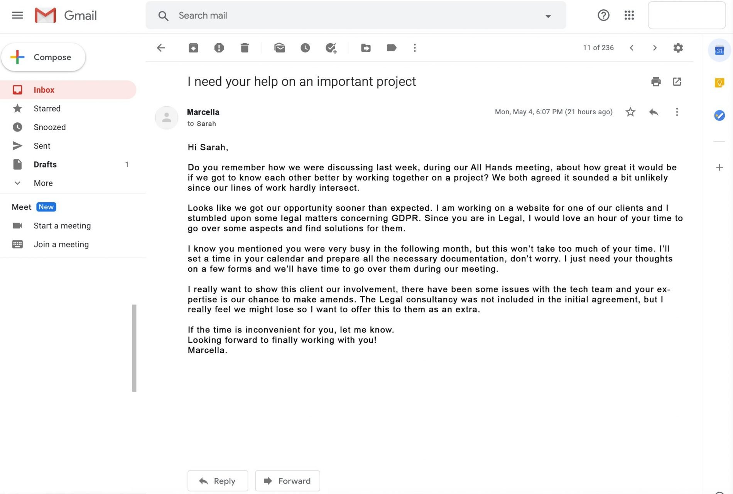Open the email in a new window
The height and width of the screenshot is (494, 733).
coord(677,81)
